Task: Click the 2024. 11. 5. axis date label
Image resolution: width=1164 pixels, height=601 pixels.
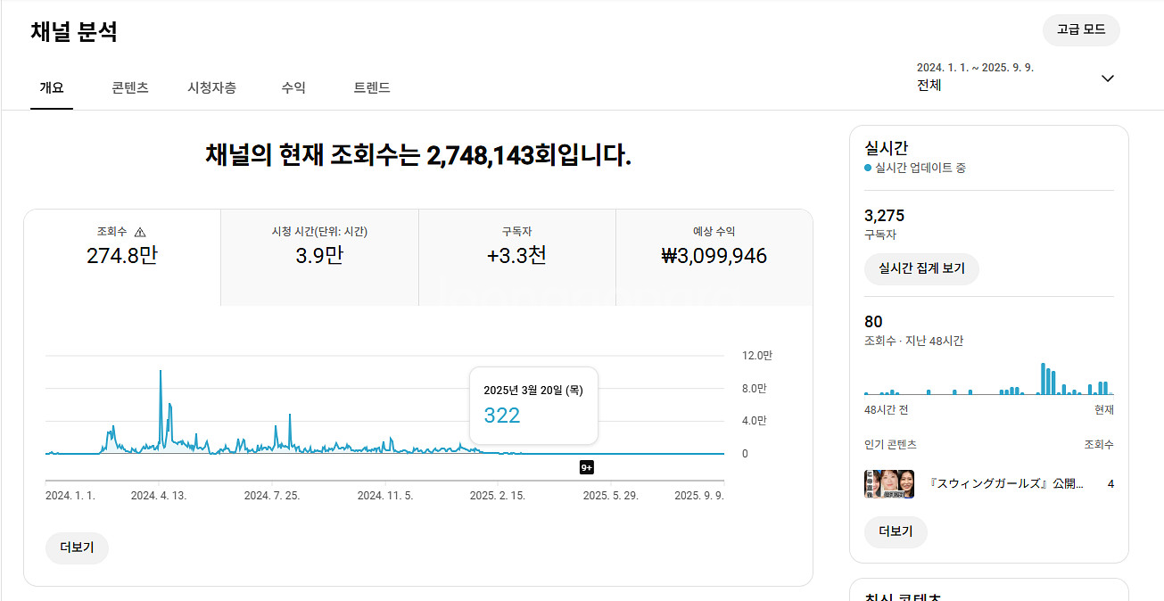Action: (x=385, y=496)
